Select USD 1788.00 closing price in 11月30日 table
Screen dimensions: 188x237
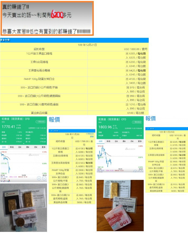point(84,143)
